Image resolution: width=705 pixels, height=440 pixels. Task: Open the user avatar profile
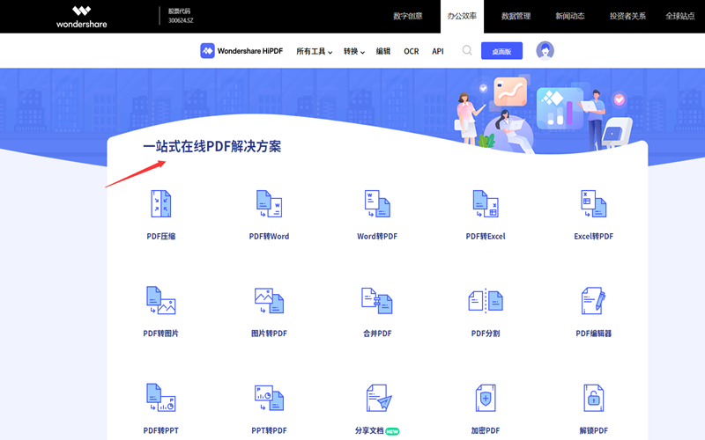tap(545, 51)
